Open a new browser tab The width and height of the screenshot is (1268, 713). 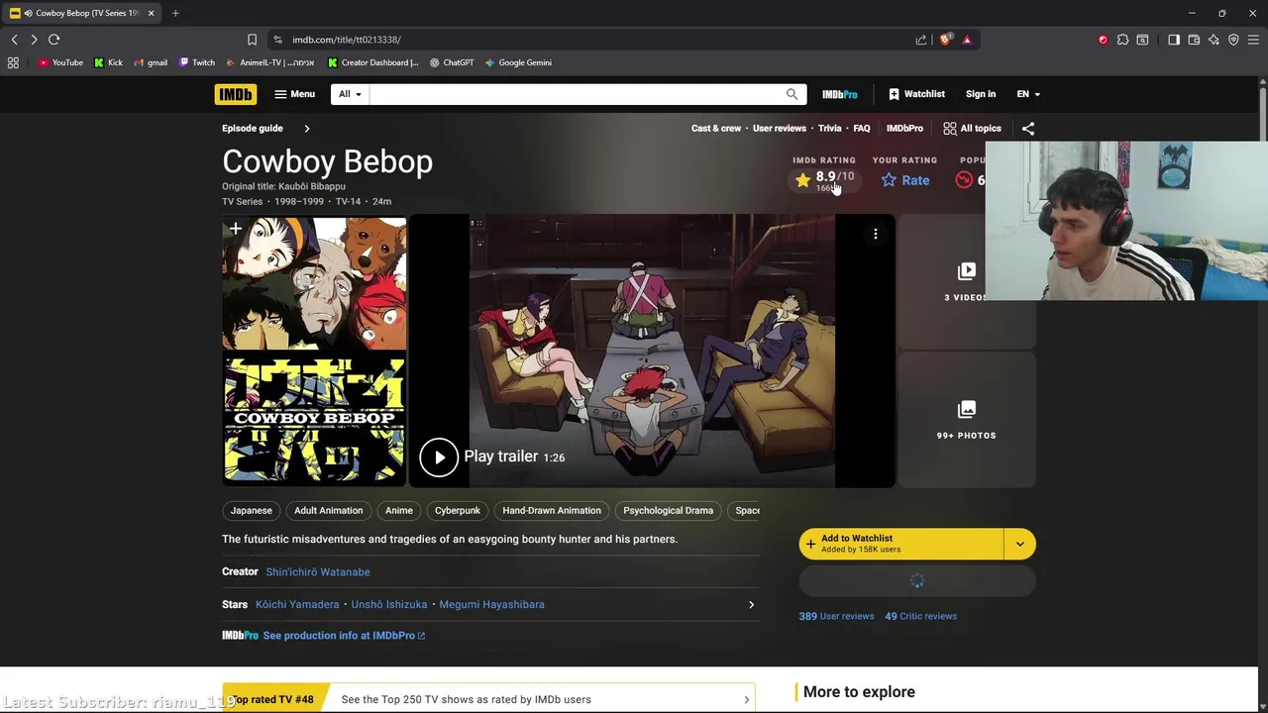[175, 13]
